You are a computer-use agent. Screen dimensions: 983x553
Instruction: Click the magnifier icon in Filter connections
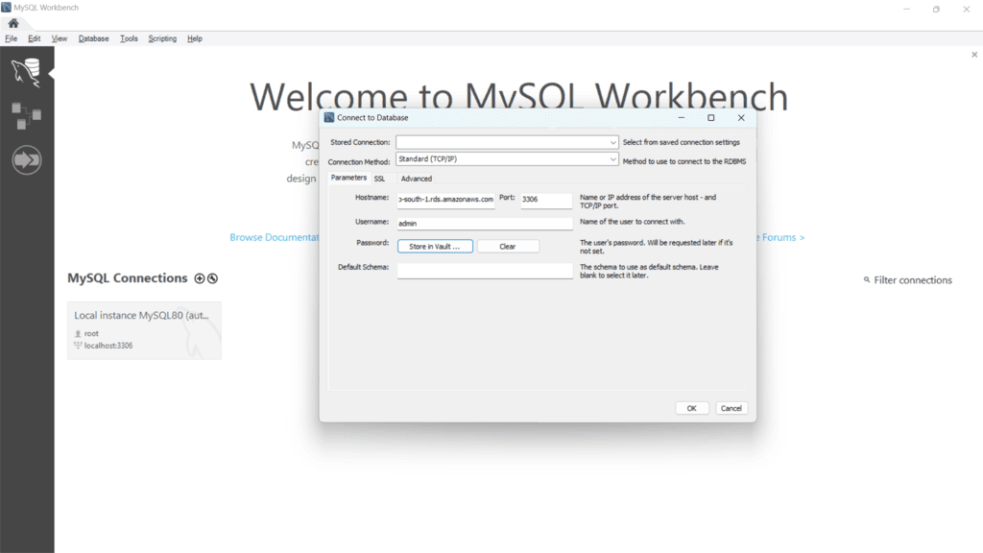pos(867,279)
